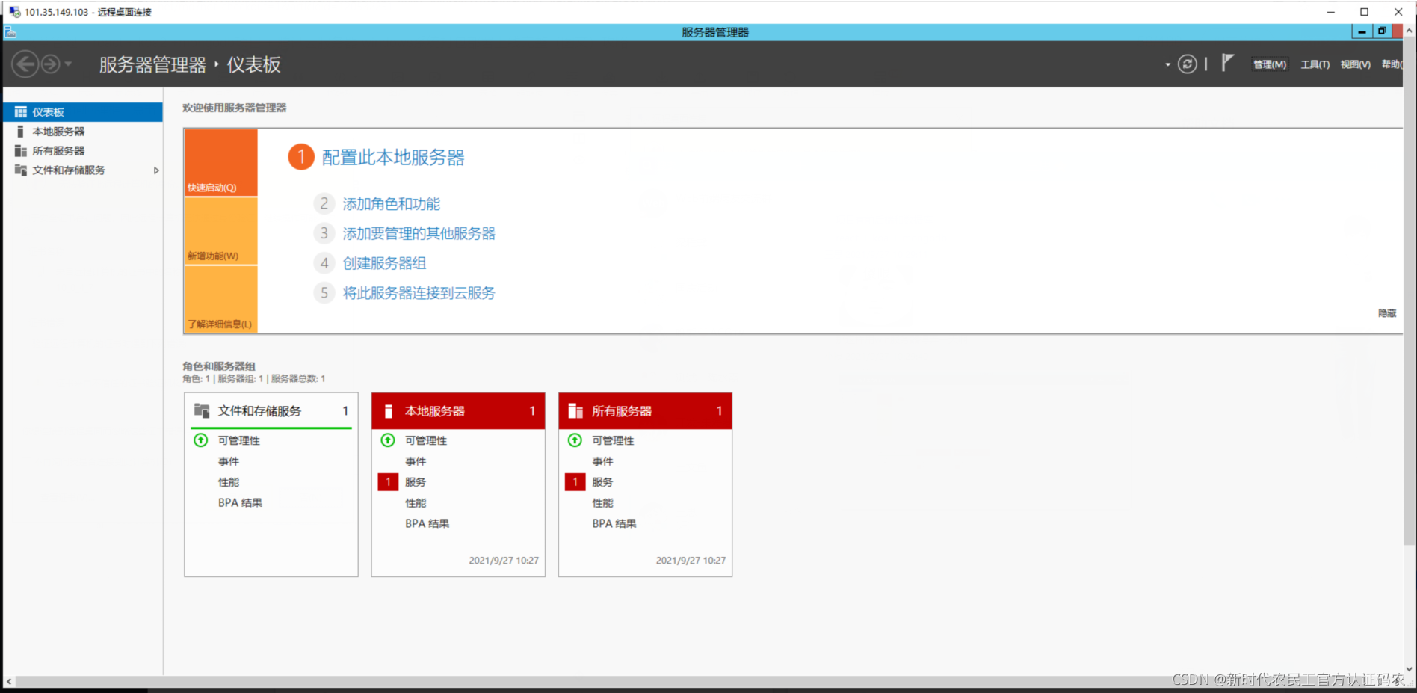Click red 服务 alert badge in 本地服务器 tile
The image size is (1417, 693).
click(388, 482)
